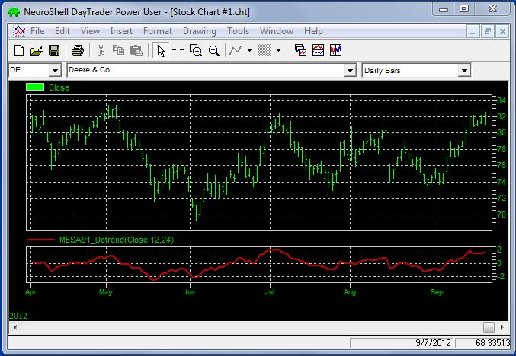This screenshot has height=356, width=516.
Task: Minimize the inner chart document window
Action: pyautogui.click(x=473, y=32)
